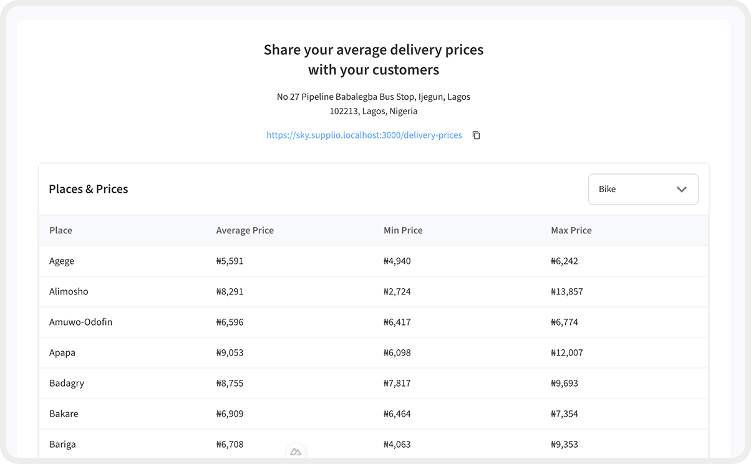This screenshot has height=464, width=751.
Task: Click the Average Price column header
Action: [245, 230]
